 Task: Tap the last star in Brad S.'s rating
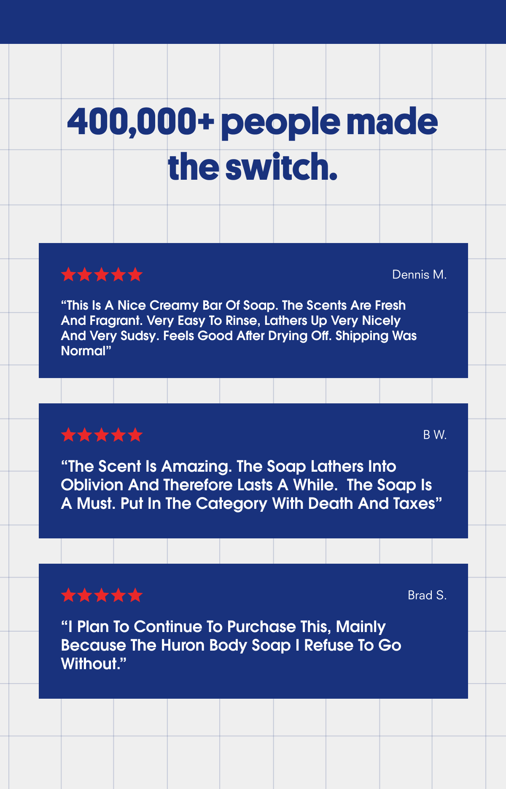coord(135,595)
